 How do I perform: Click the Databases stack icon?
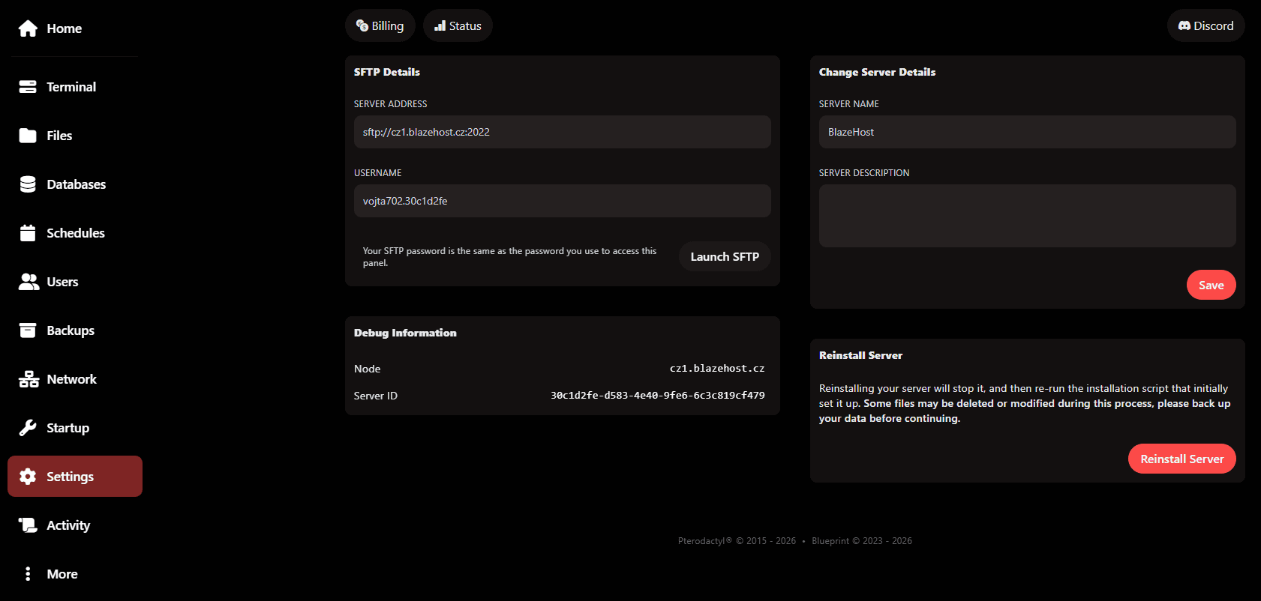[x=28, y=184]
